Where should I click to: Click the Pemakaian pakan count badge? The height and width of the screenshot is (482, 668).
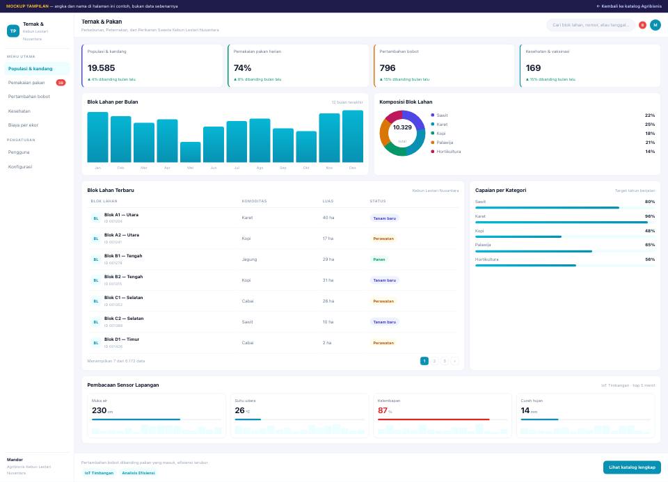pos(61,83)
